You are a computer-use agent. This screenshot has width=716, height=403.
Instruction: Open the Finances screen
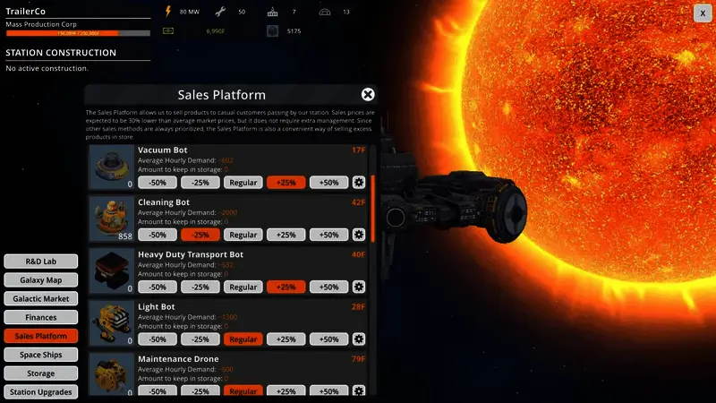[40, 317]
